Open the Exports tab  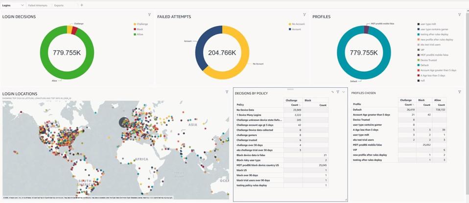tap(59, 5)
